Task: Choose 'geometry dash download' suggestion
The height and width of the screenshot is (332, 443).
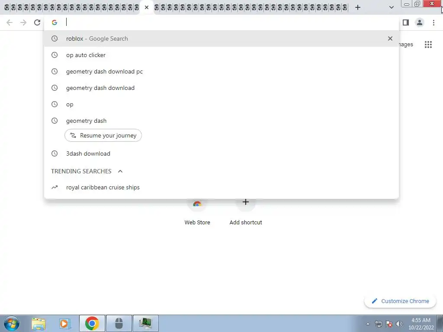Action: pyautogui.click(x=221, y=88)
